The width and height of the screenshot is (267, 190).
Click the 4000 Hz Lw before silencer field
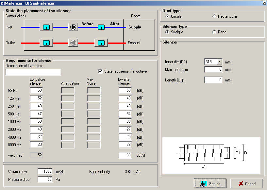pyautogui.click(x=37, y=137)
